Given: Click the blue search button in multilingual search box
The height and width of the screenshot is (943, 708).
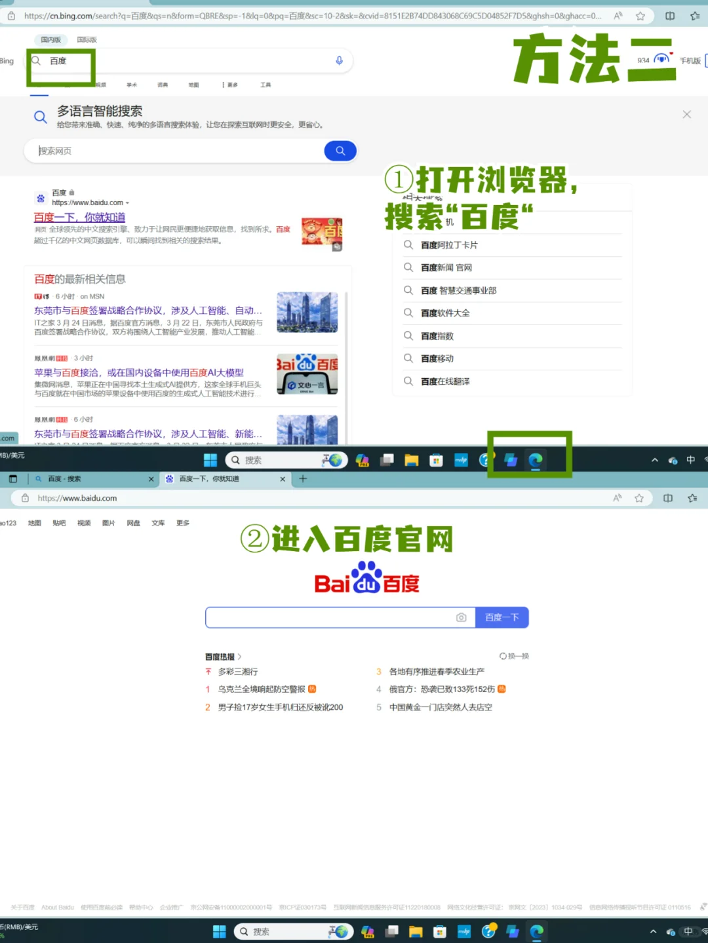Looking at the screenshot, I should point(340,151).
